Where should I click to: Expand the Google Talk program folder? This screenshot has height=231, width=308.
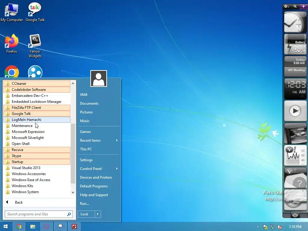37,113
